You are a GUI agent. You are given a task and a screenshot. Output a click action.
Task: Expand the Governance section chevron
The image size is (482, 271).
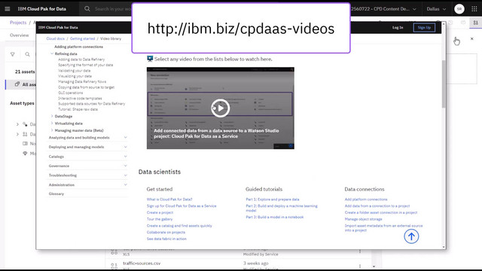pos(126,166)
